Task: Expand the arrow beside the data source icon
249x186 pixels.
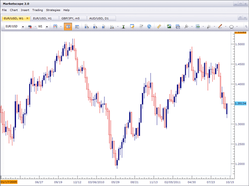Action: click(x=35, y=27)
